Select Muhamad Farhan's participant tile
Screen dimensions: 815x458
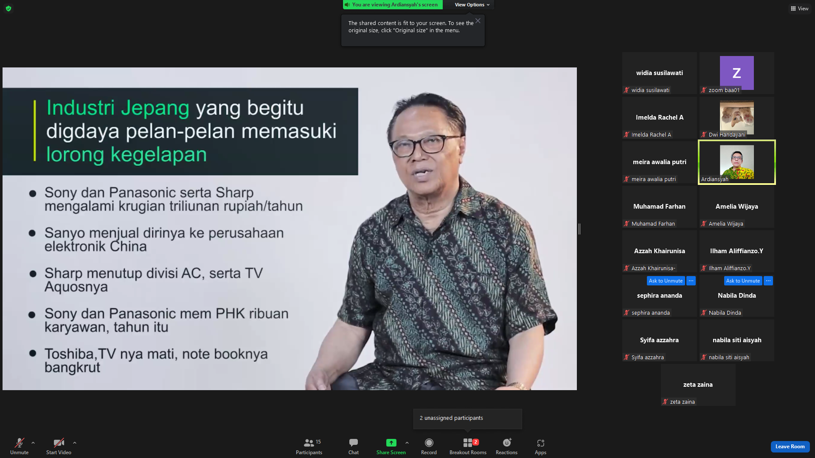pyautogui.click(x=660, y=207)
